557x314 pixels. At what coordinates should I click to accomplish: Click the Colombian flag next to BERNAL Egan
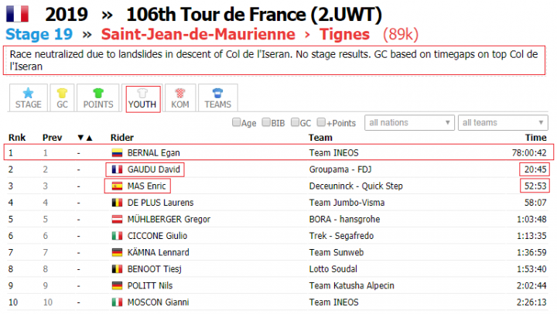[118, 153]
